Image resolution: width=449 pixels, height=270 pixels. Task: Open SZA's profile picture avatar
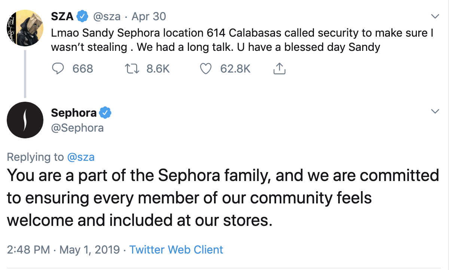[x=25, y=27]
